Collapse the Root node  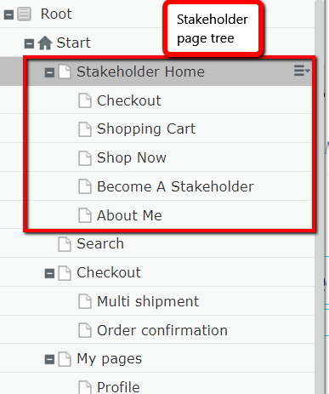[9, 14]
